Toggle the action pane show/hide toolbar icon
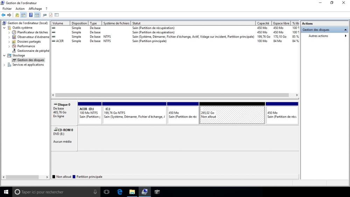The height and width of the screenshot is (197, 350). point(37,15)
